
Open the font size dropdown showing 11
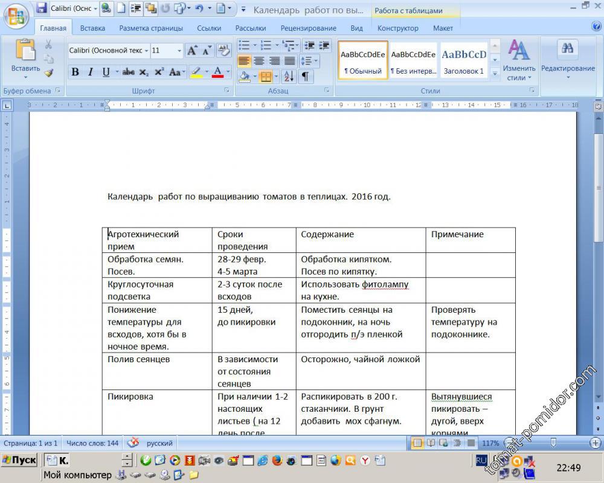(x=179, y=51)
